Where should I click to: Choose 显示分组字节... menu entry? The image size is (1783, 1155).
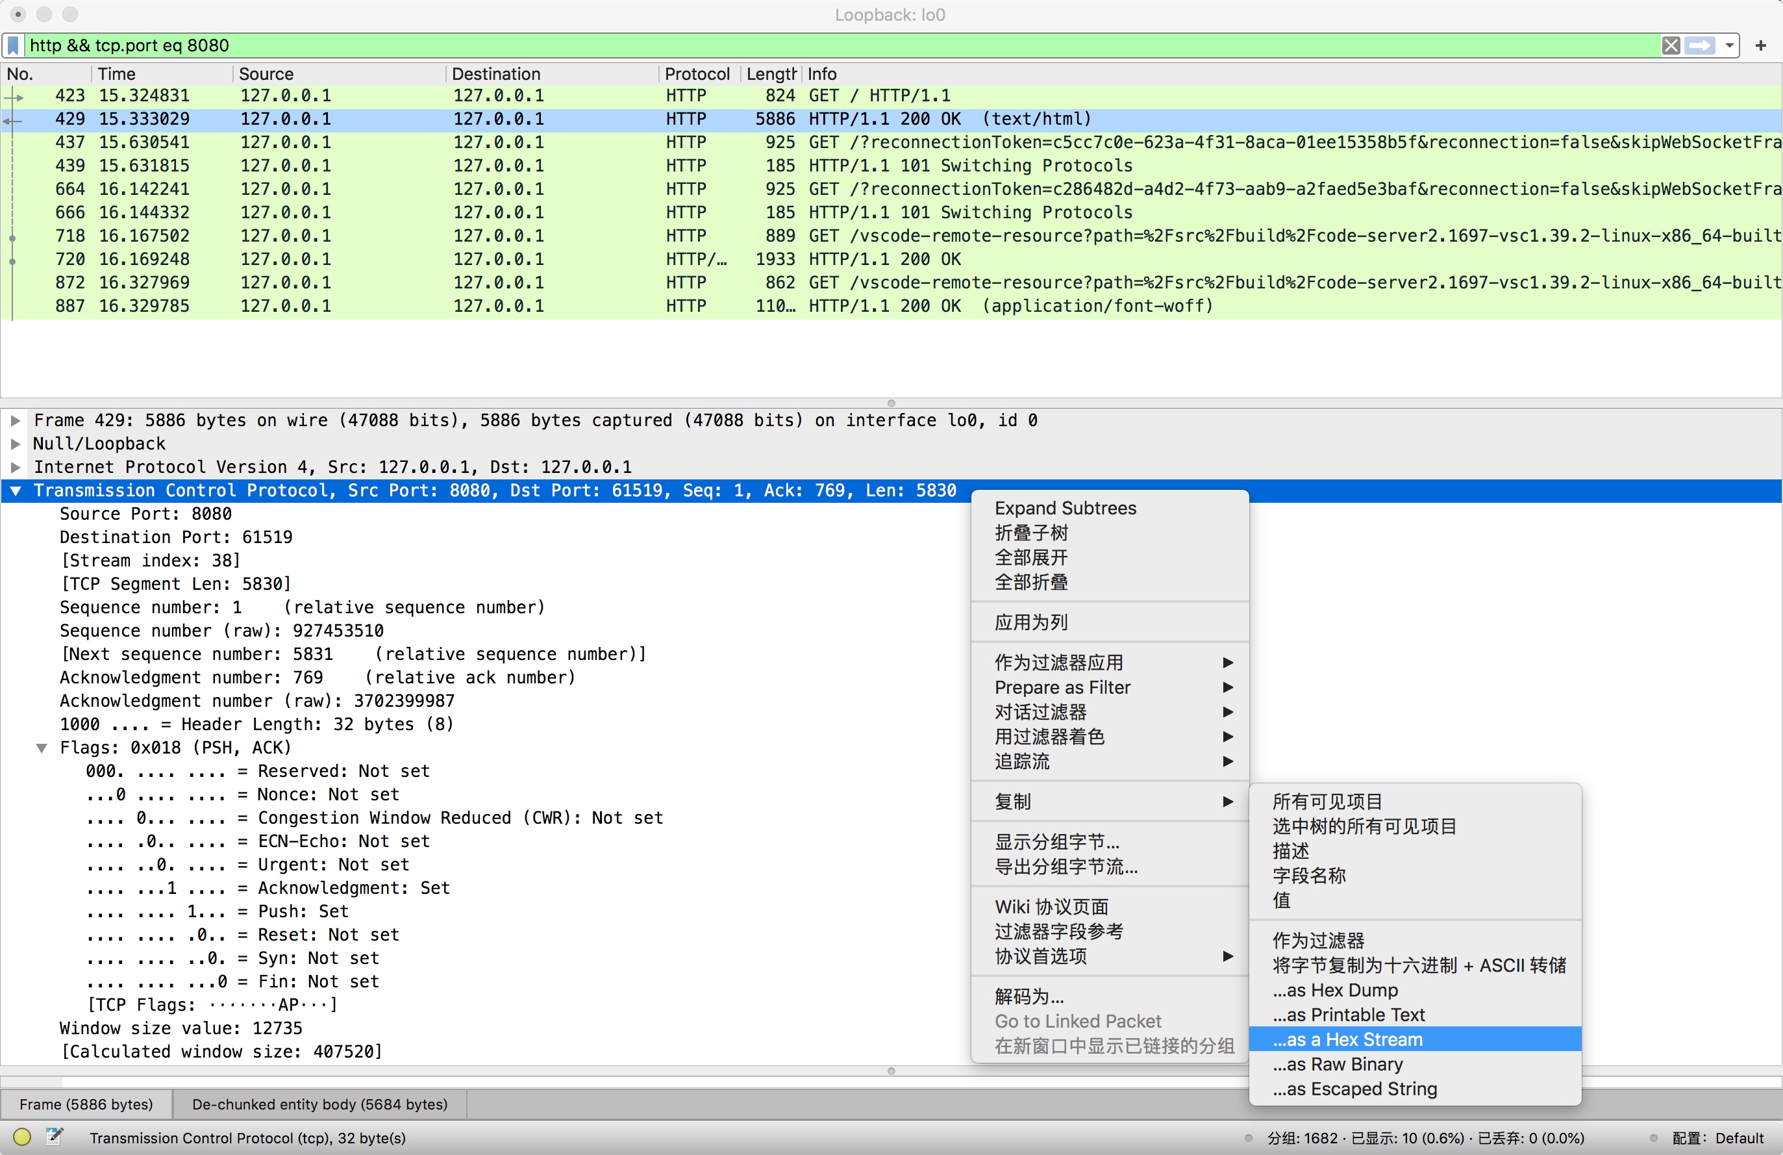pyautogui.click(x=1110, y=842)
